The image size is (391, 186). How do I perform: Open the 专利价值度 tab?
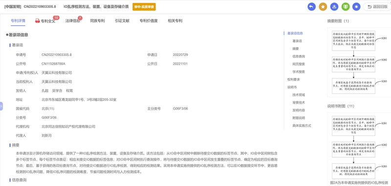click(x=149, y=21)
